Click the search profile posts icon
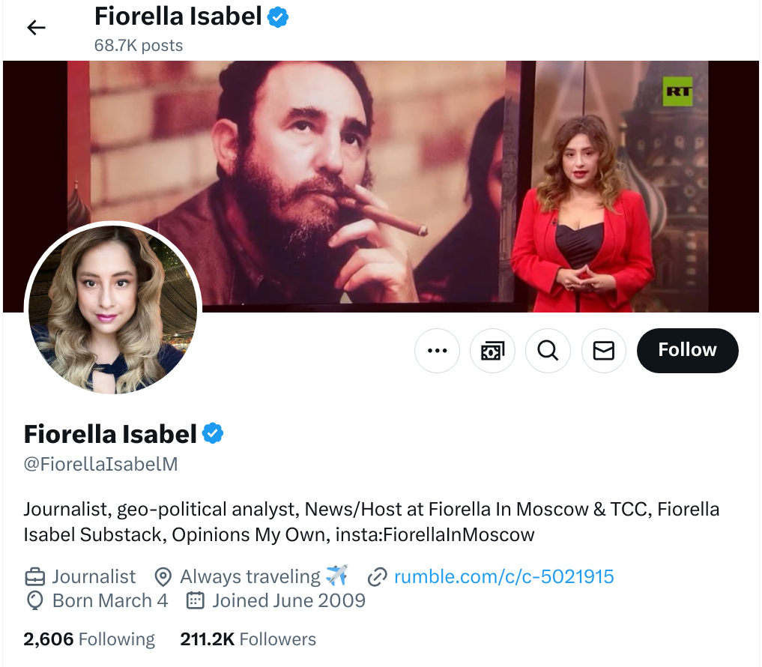Viewport: 762px width, 667px height. pyautogui.click(x=548, y=351)
